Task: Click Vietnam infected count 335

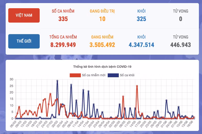Action: 63,19
